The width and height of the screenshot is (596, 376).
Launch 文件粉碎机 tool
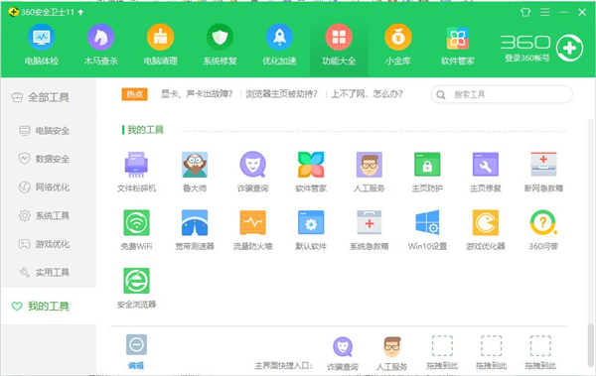coord(136,172)
